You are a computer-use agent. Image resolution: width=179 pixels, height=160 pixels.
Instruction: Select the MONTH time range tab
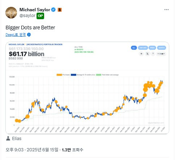pyautogui.click(x=162, y=48)
